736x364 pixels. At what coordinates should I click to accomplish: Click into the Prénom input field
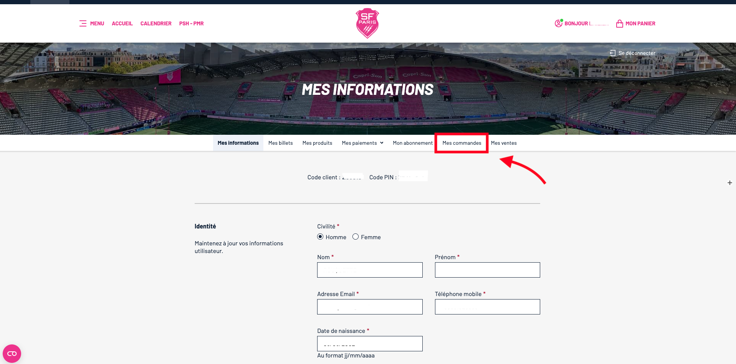click(487, 270)
